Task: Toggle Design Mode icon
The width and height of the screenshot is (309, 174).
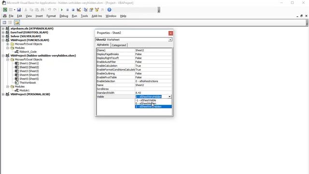Action: click(x=79, y=10)
